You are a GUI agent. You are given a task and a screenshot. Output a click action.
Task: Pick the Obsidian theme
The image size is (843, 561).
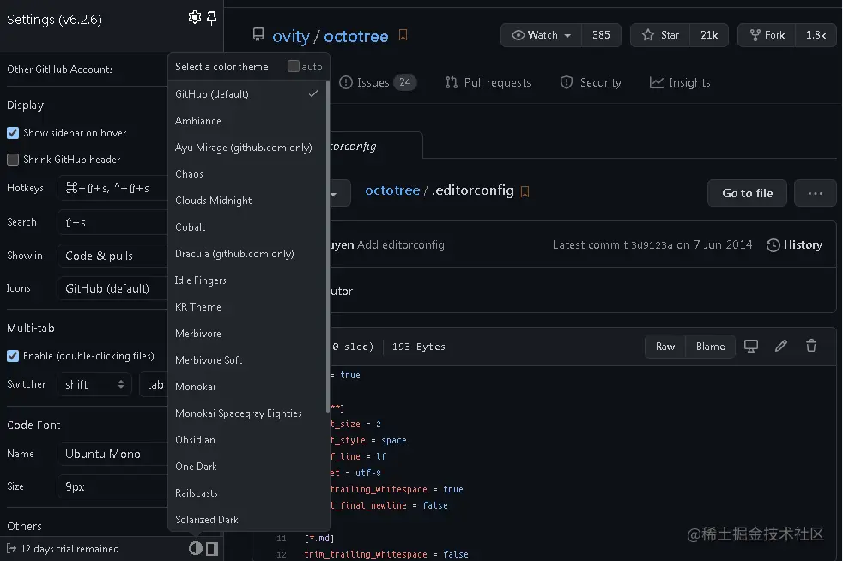point(247,439)
